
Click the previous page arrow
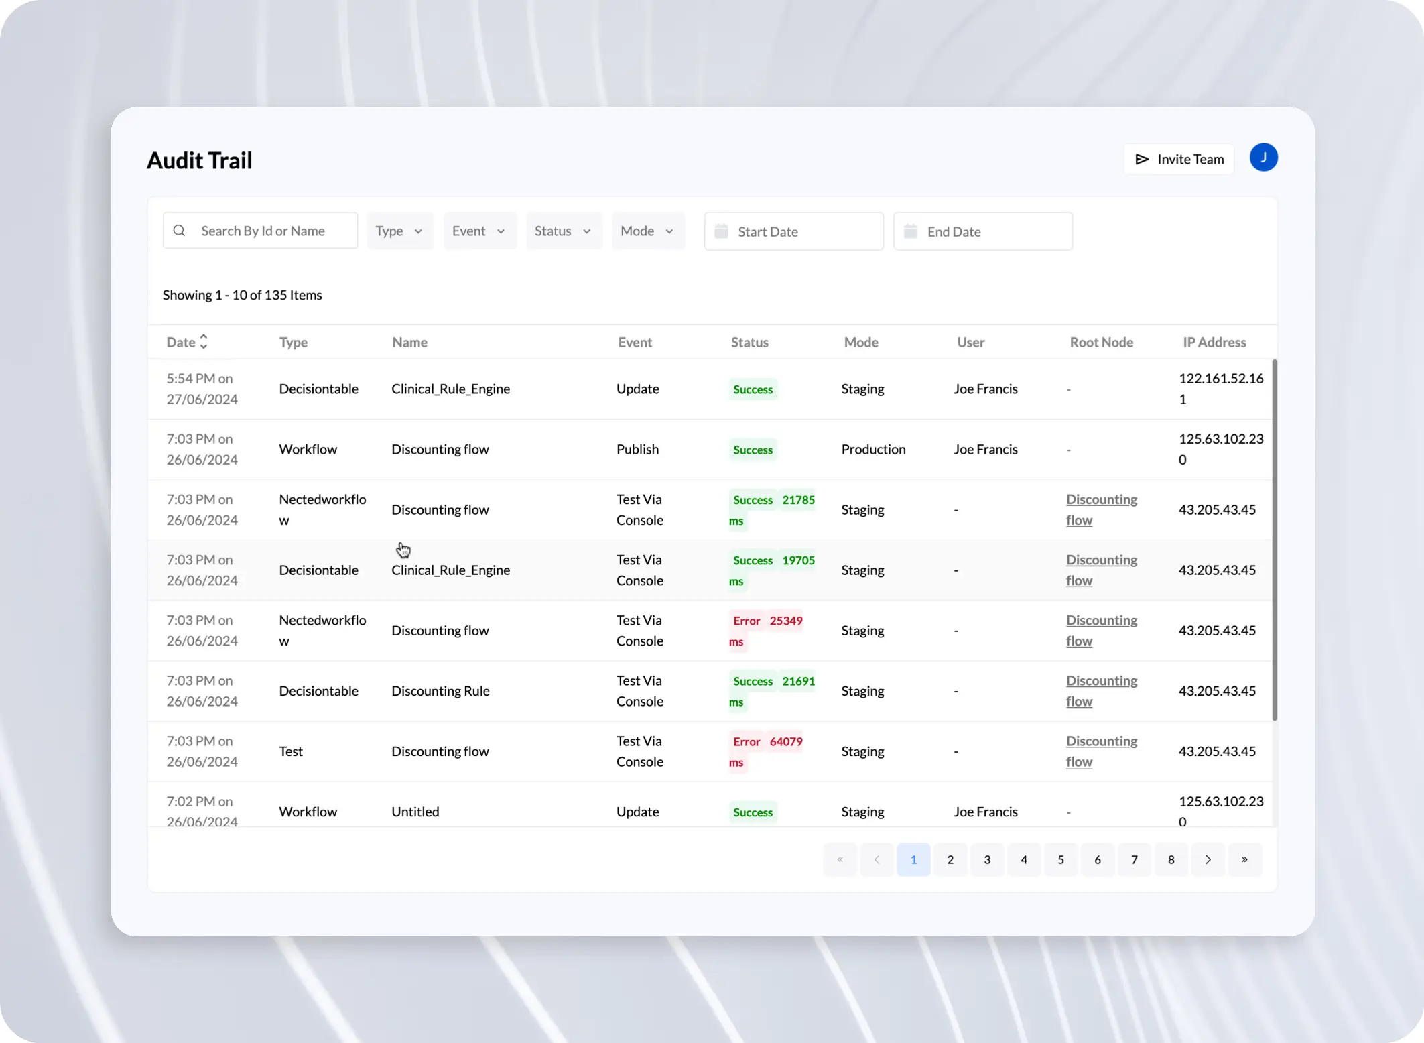877,859
